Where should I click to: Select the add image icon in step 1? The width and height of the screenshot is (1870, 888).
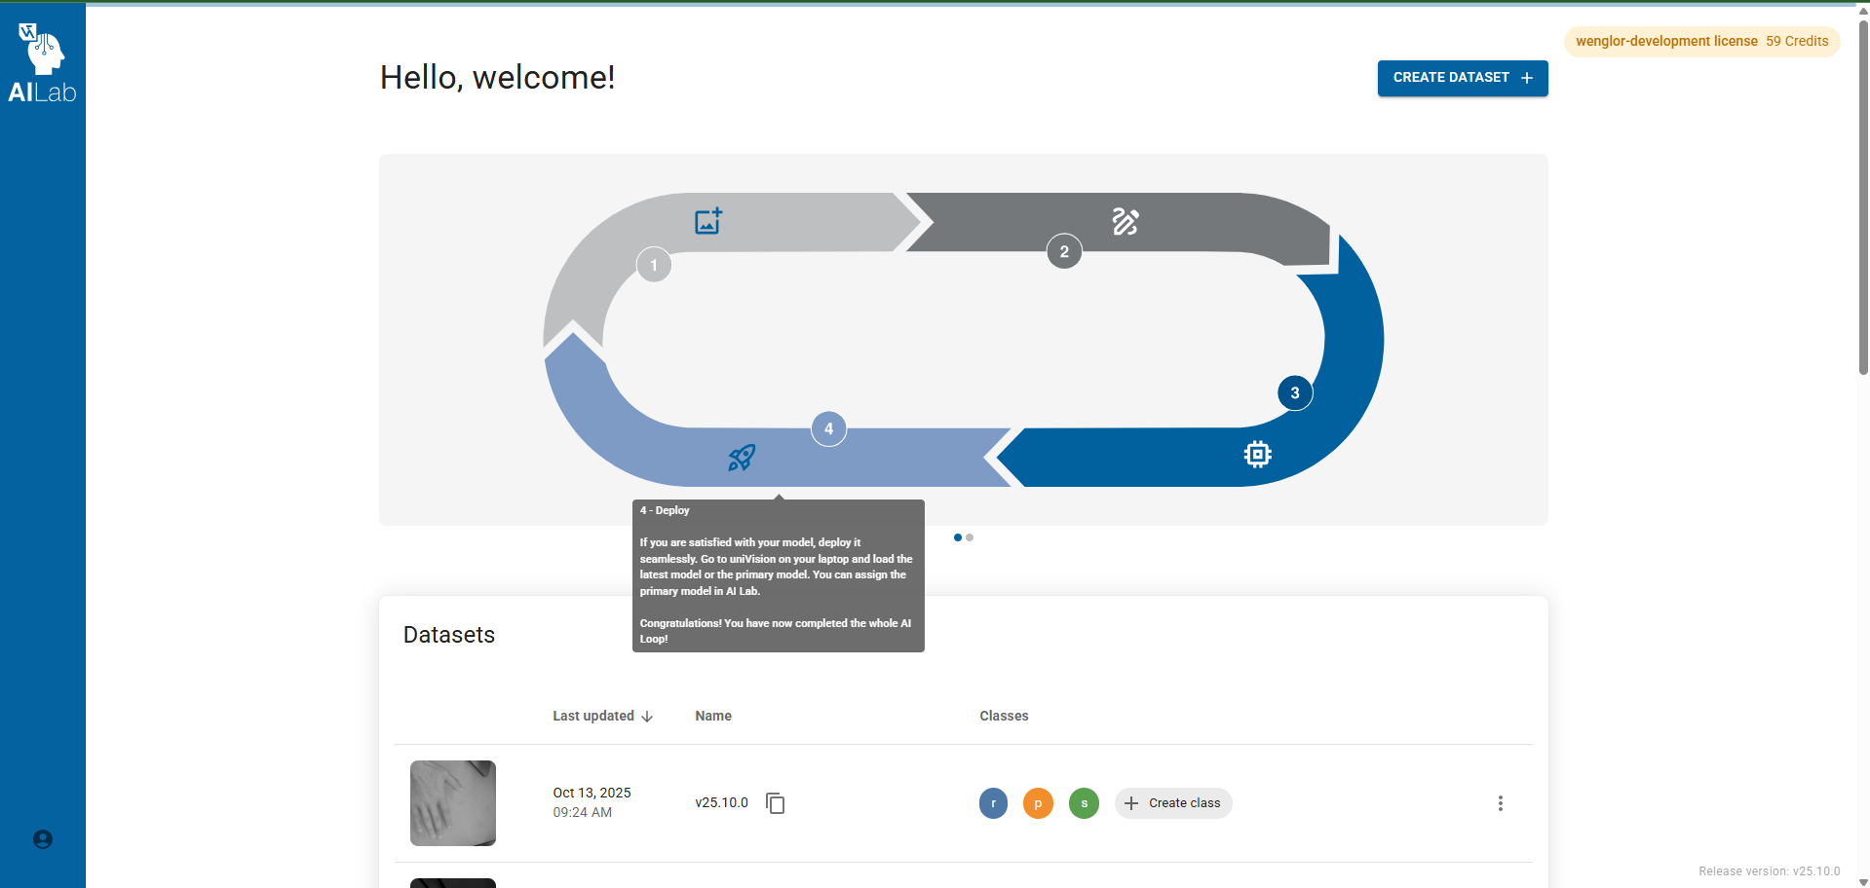708,221
